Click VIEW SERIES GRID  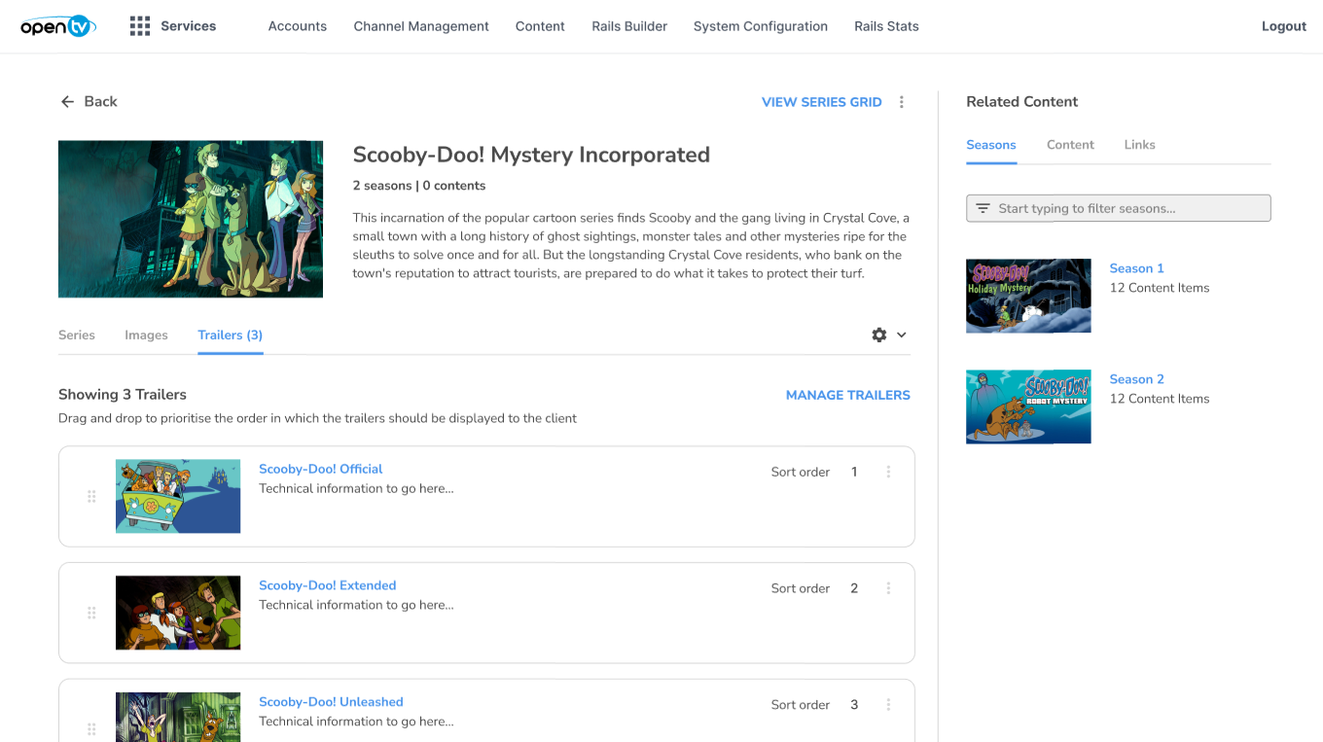822,102
